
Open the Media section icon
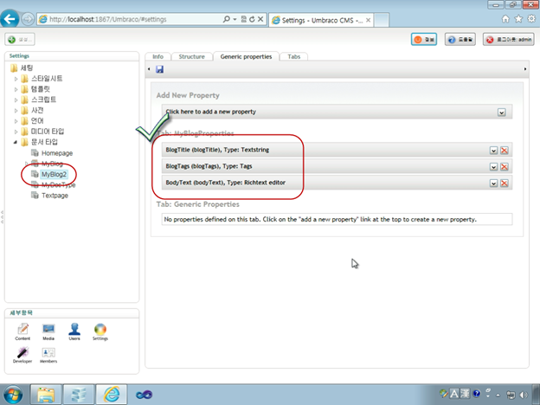48,331
